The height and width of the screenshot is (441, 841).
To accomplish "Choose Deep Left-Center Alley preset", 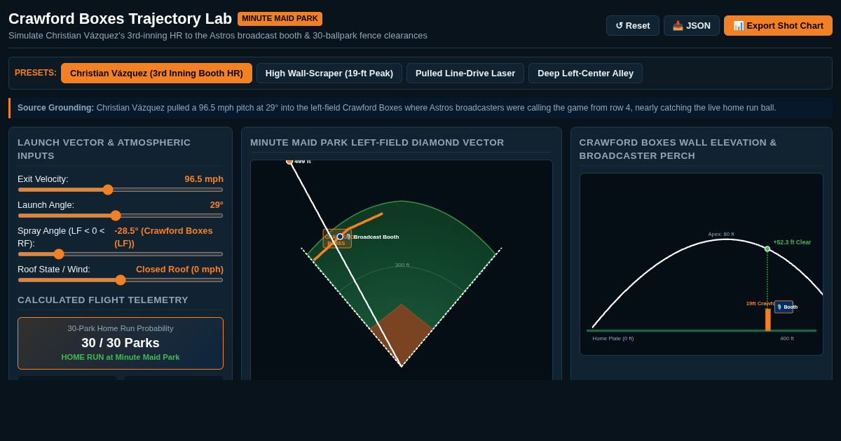I will click(585, 73).
